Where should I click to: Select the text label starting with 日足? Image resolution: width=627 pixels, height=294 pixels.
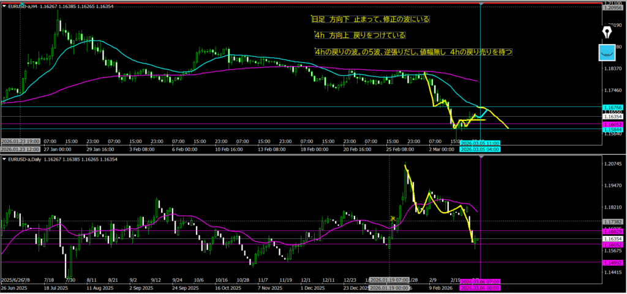(x=370, y=20)
